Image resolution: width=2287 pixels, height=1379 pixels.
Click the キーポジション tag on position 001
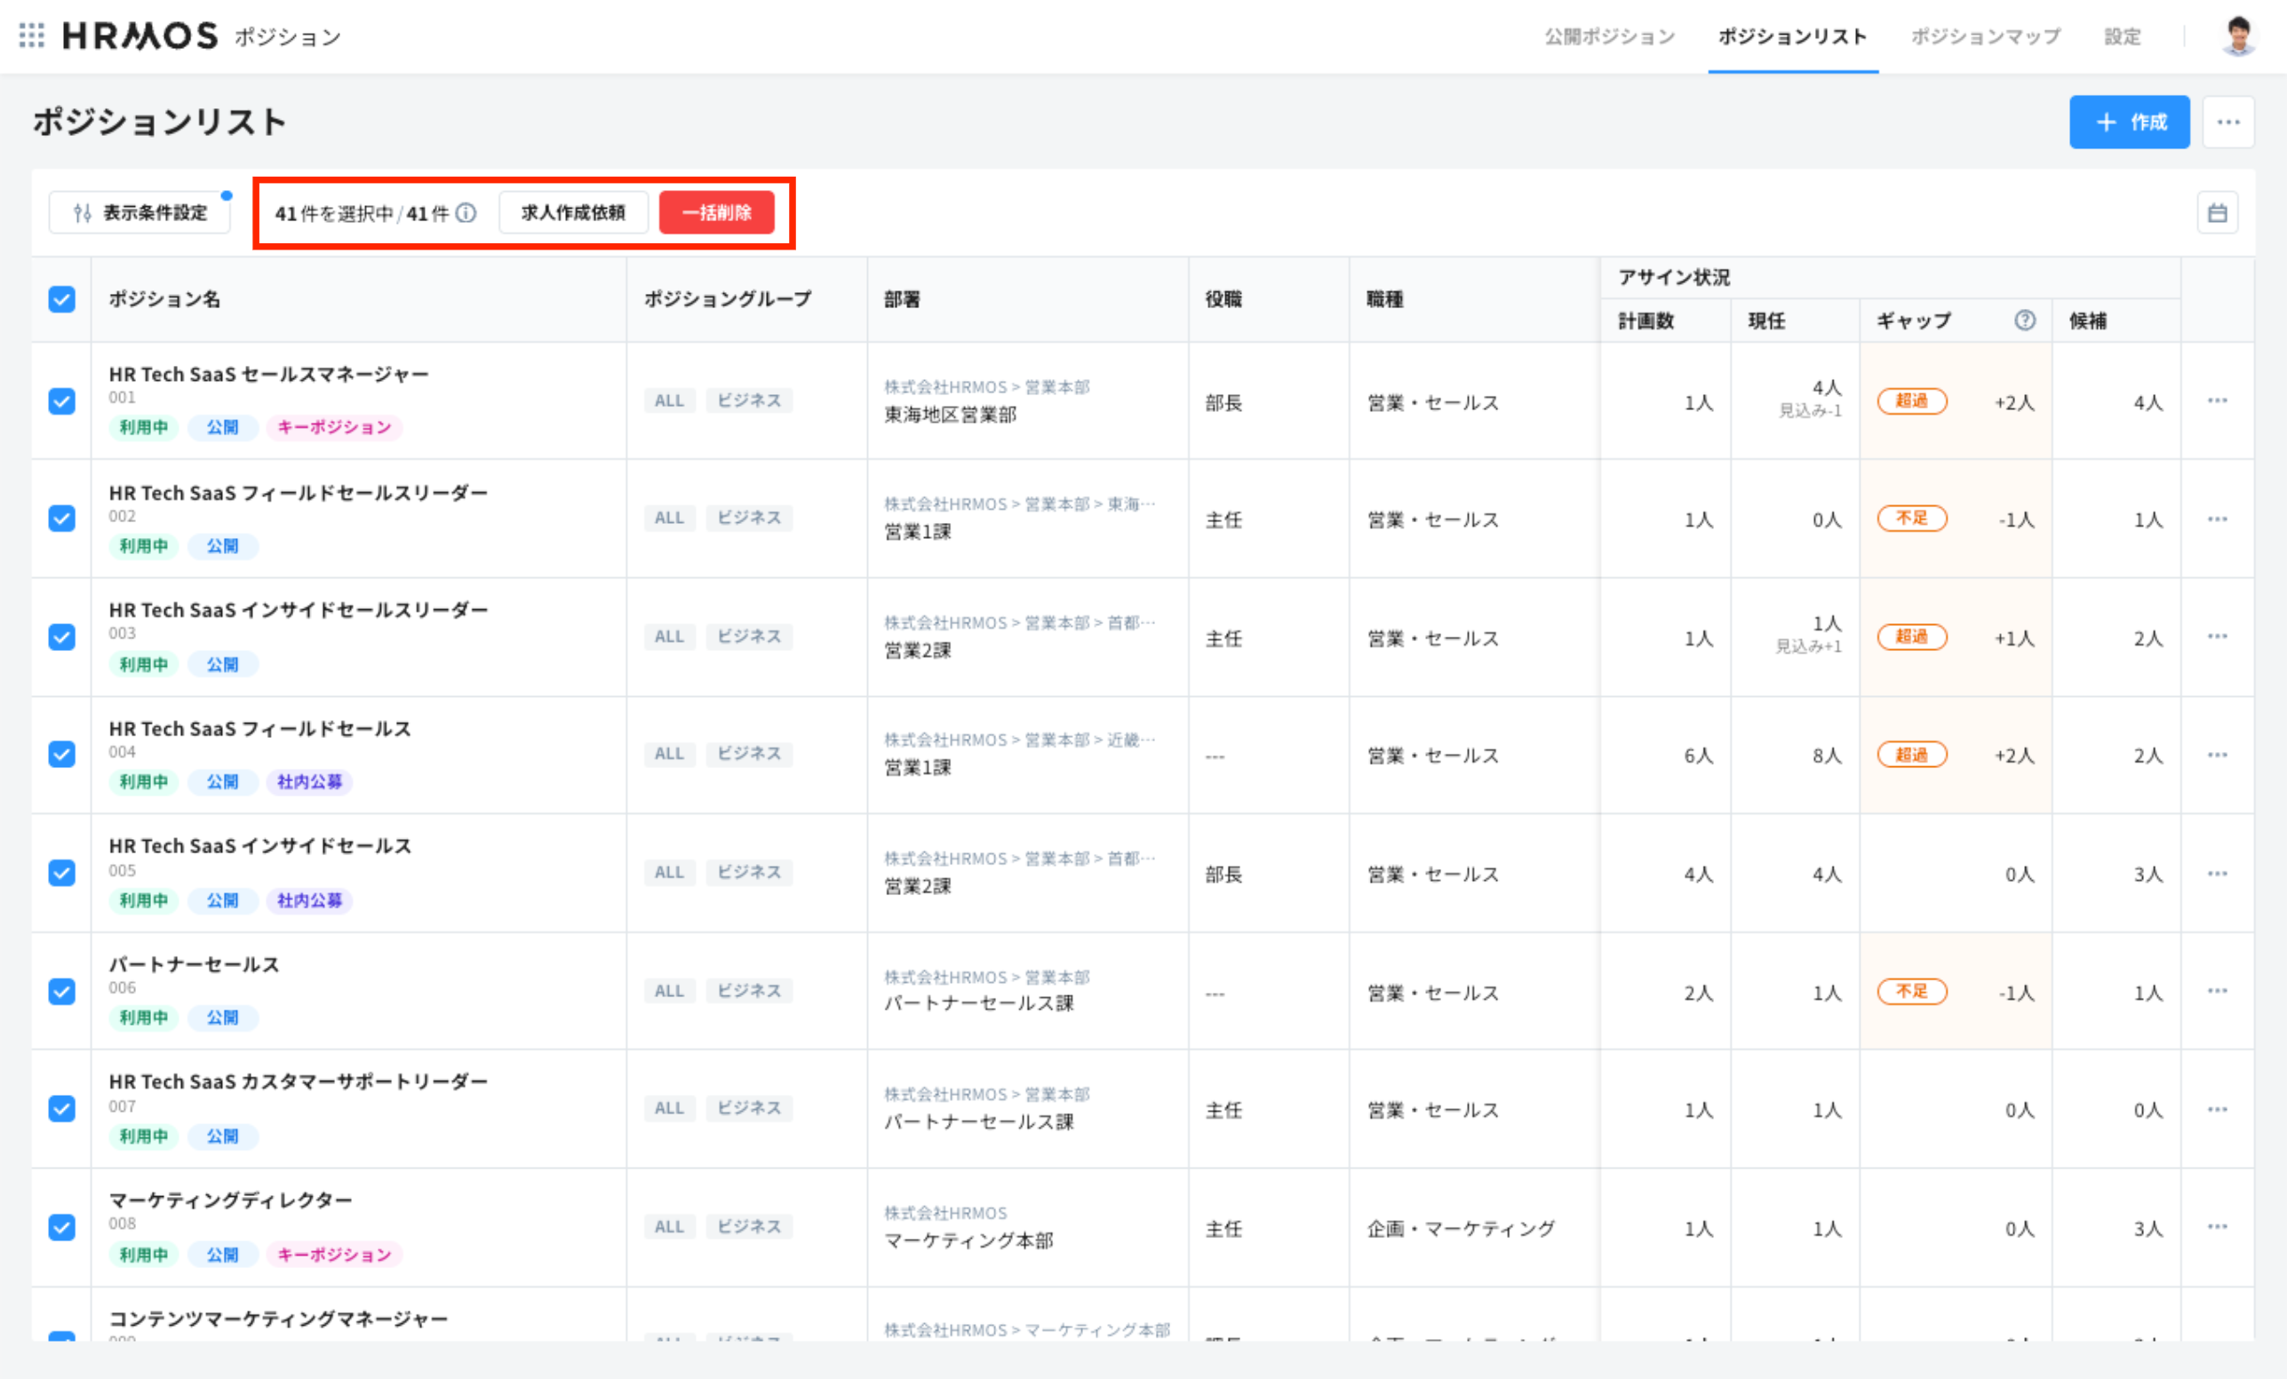(334, 427)
